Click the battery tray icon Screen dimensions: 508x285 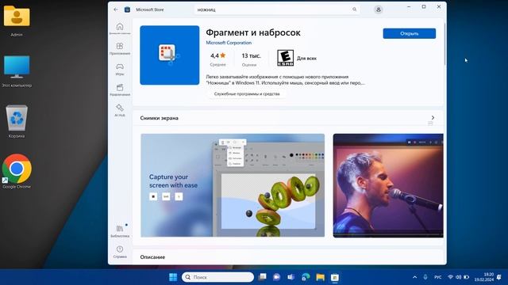[467, 277]
